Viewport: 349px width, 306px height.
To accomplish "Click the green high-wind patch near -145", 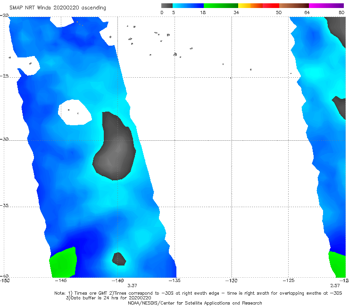I will [64, 263].
